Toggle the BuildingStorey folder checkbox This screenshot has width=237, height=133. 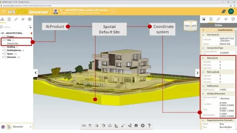tap(5, 50)
